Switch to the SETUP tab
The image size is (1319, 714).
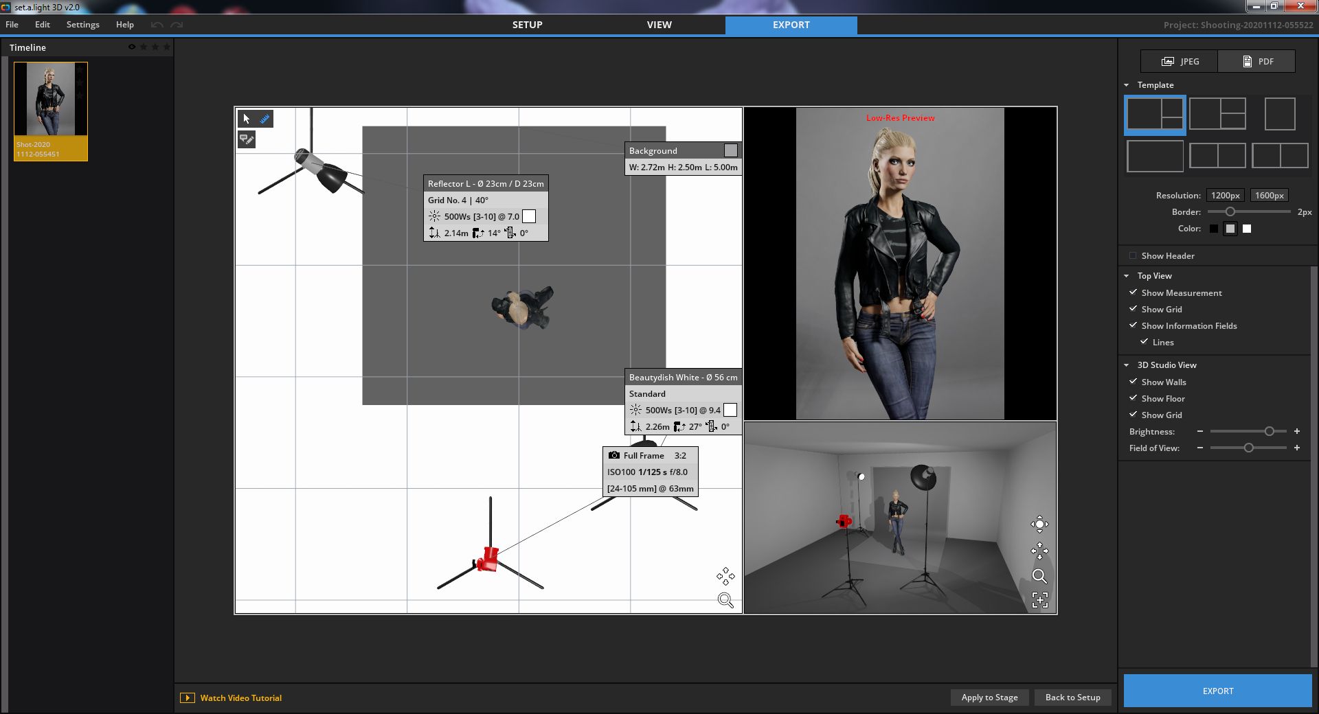(x=527, y=25)
